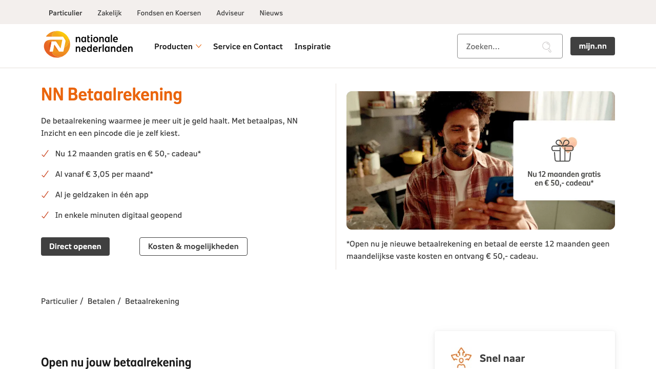Click the Betaalrekening breadcrumb
The height and width of the screenshot is (369, 656).
[152, 301]
